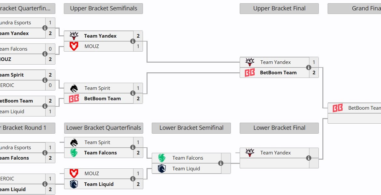
Task: Show info for MOUZ vs Team Liquid match
Action: tap(133, 179)
